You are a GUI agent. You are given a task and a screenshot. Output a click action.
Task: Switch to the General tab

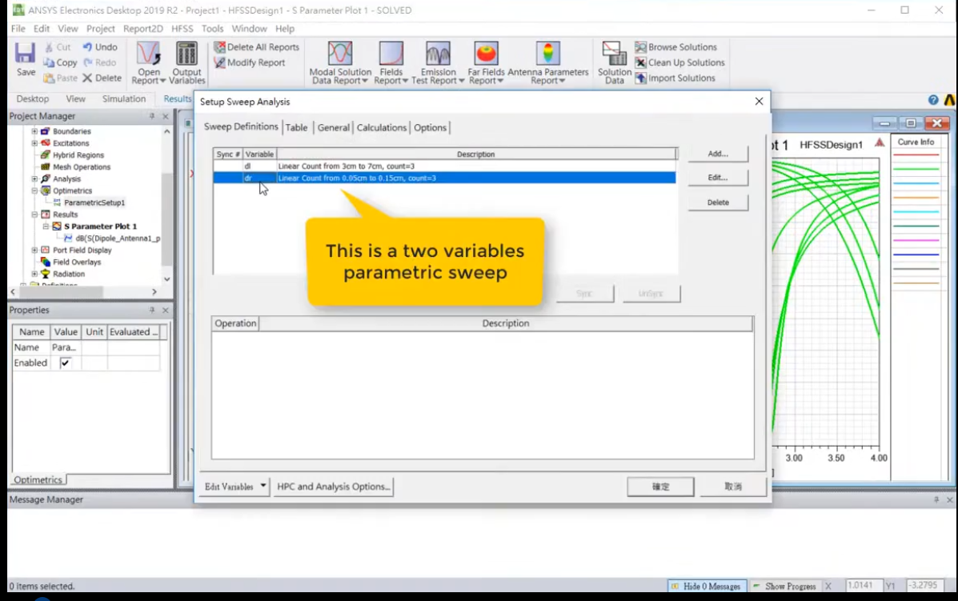coord(334,128)
